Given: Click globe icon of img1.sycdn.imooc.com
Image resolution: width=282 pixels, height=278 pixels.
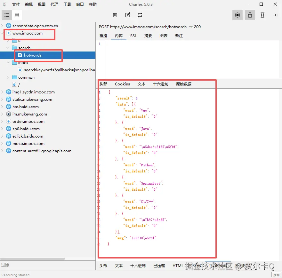Looking at the screenshot, I should coord(8,92).
